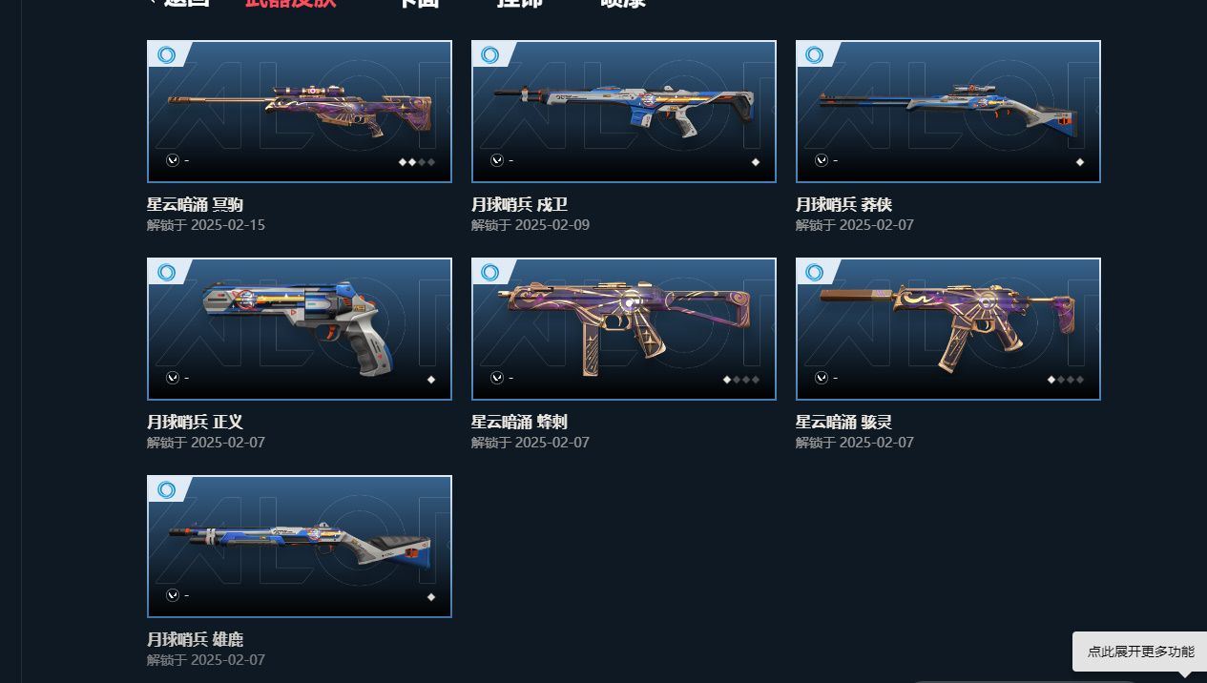Switch to the red 武器皮肤 tab
The height and width of the screenshot is (683, 1207).
tap(290, 3)
